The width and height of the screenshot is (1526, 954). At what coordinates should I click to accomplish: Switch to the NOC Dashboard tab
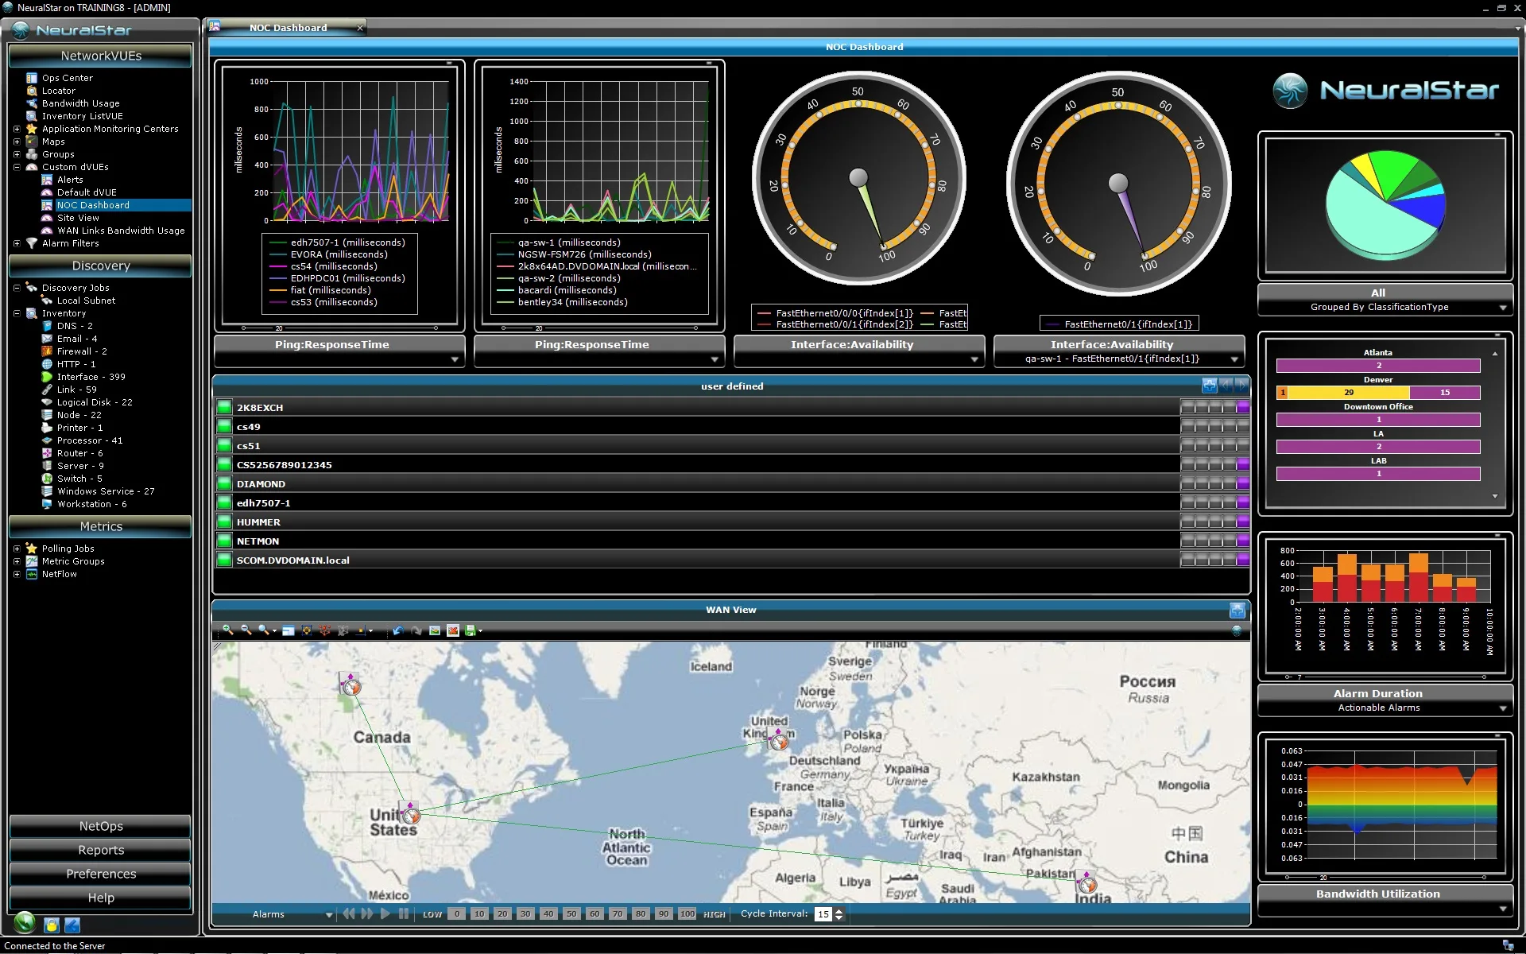288,28
